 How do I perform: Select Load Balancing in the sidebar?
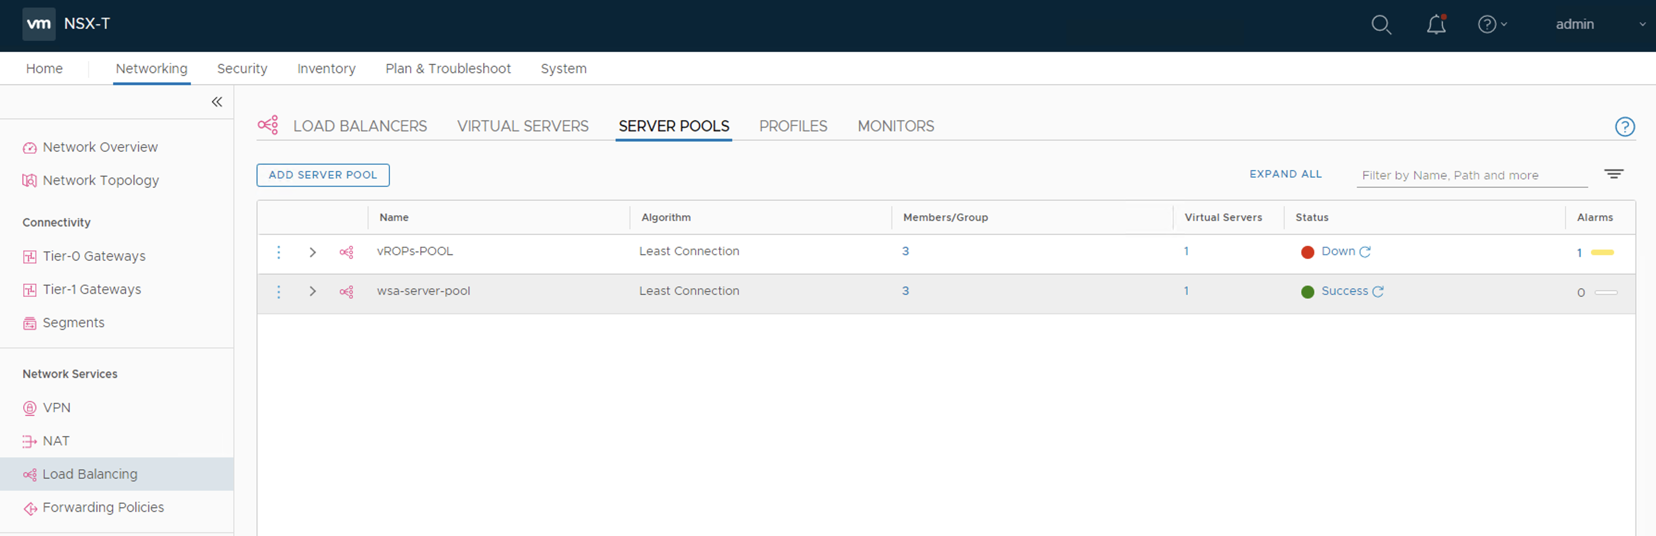(x=116, y=475)
